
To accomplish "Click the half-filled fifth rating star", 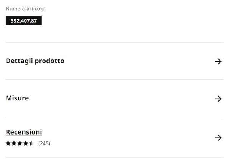I will pyautogui.click(x=31, y=144).
